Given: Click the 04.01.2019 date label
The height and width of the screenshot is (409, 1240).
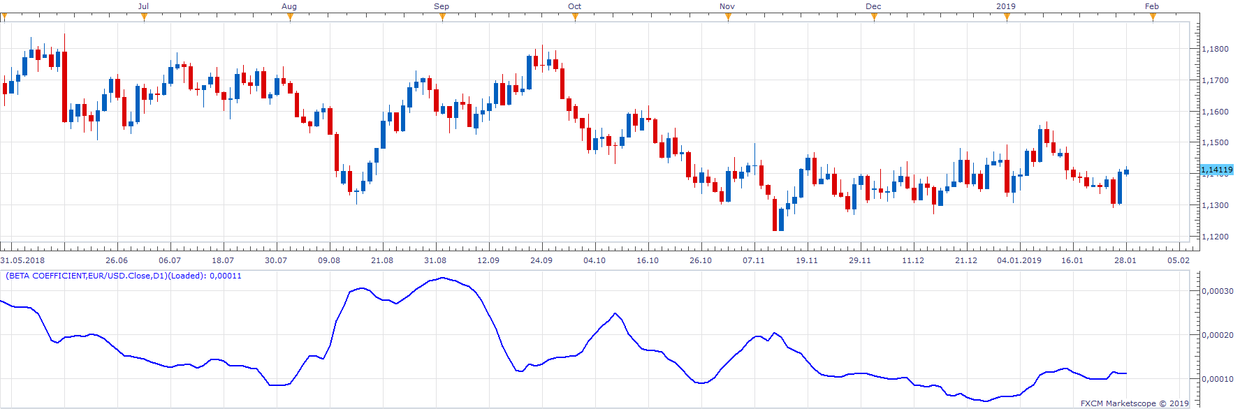Looking at the screenshot, I should coord(1019,260).
